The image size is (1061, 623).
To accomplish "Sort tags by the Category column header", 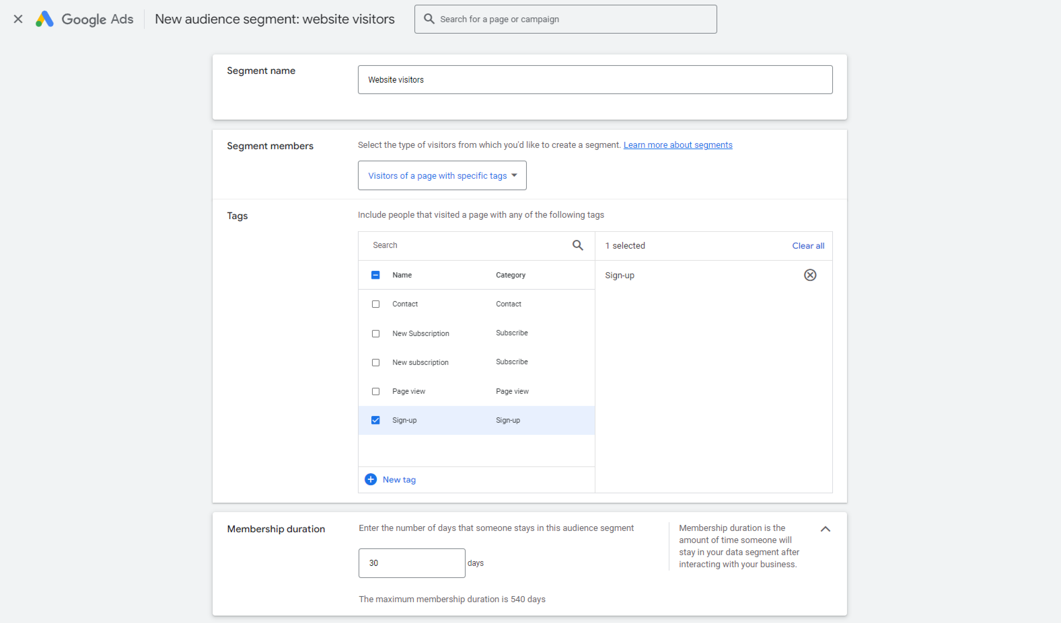I will (511, 275).
